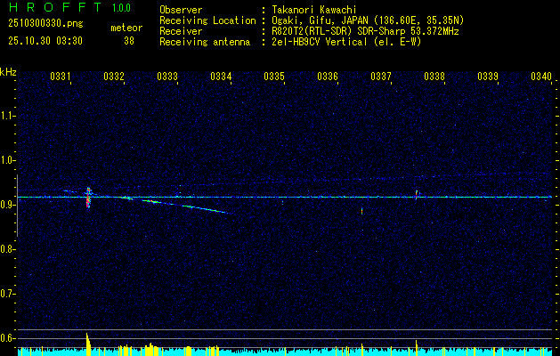Click the filename 2510300330.png

click(45, 24)
